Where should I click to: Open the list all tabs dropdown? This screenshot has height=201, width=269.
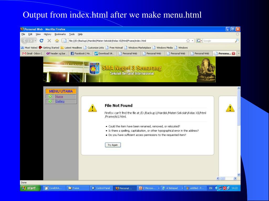coord(239,53)
